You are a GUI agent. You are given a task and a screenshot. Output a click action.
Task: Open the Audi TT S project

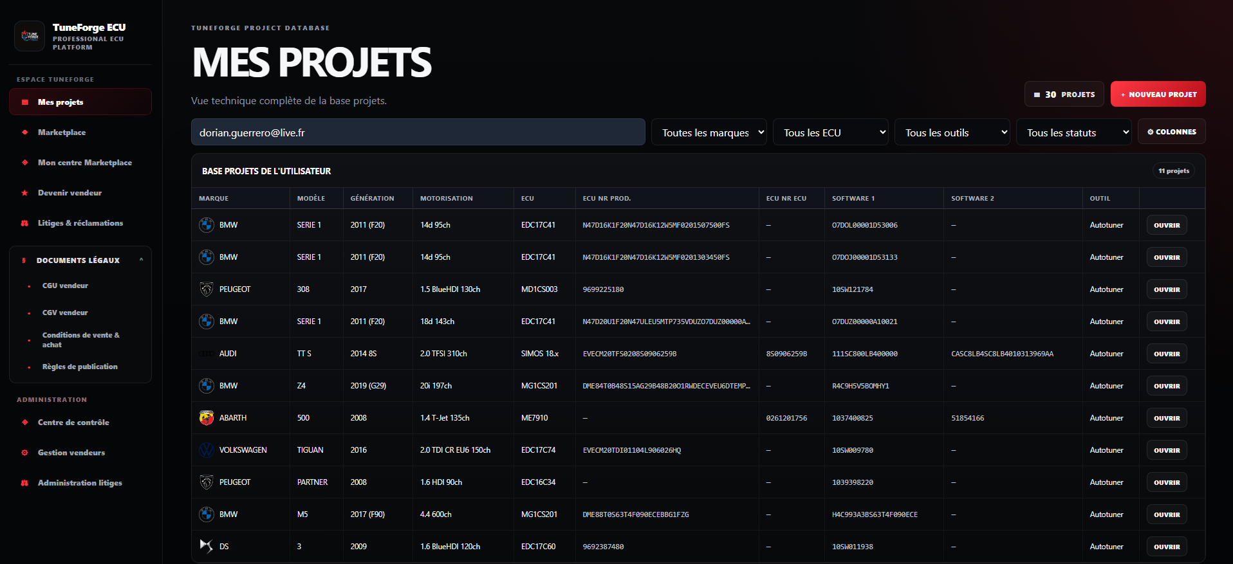(1167, 354)
